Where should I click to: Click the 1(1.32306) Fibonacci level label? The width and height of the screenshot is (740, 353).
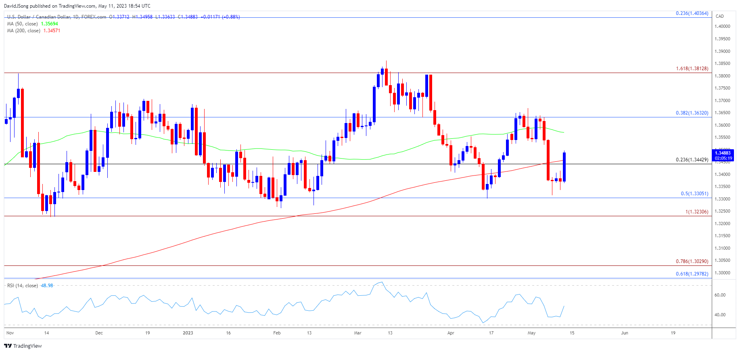696,212
